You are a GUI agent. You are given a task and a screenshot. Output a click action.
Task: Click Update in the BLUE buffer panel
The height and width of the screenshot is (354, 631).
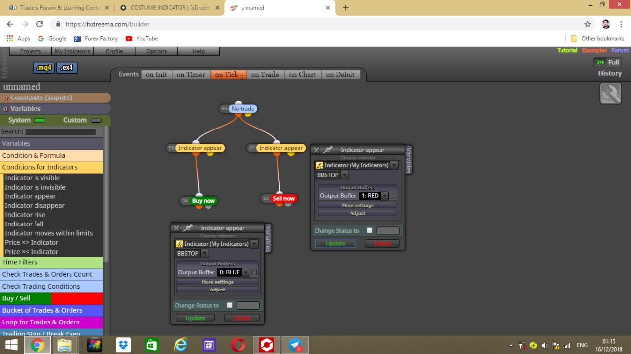[x=195, y=318]
